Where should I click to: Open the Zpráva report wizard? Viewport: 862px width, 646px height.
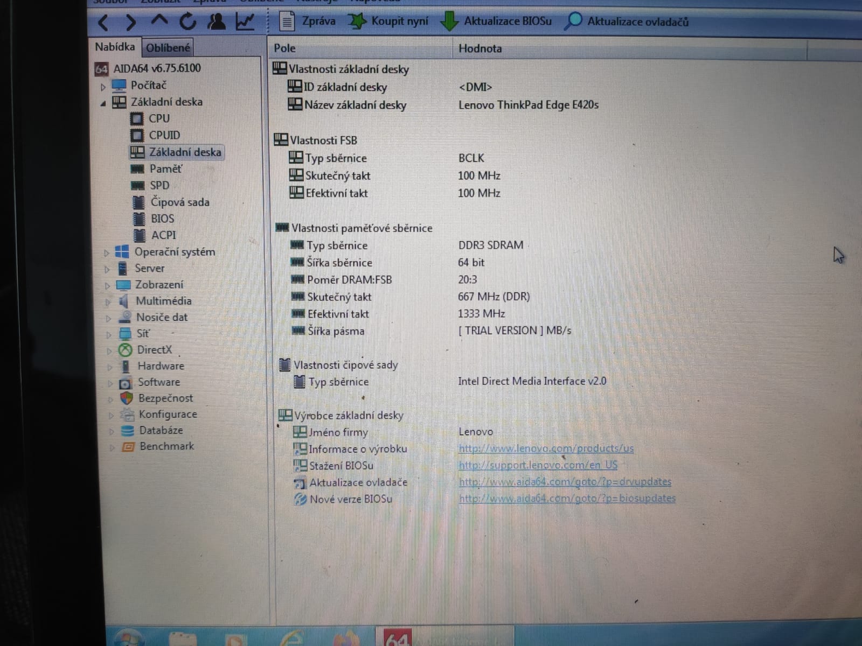(308, 22)
